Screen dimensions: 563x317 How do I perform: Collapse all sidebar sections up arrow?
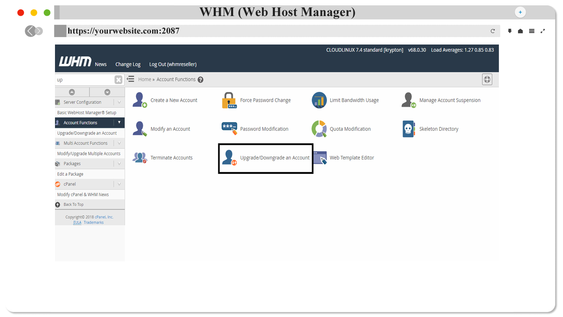[x=72, y=92]
